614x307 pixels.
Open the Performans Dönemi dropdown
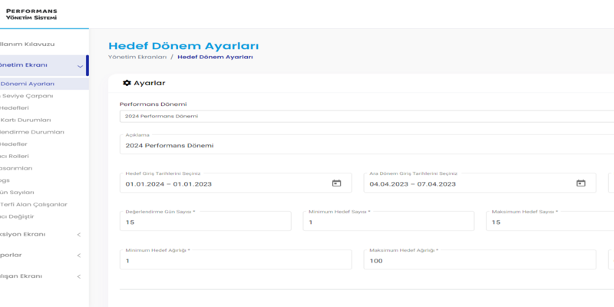[367, 117]
